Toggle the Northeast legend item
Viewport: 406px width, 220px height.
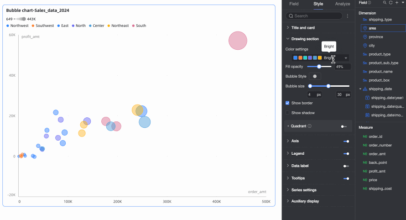(118, 26)
